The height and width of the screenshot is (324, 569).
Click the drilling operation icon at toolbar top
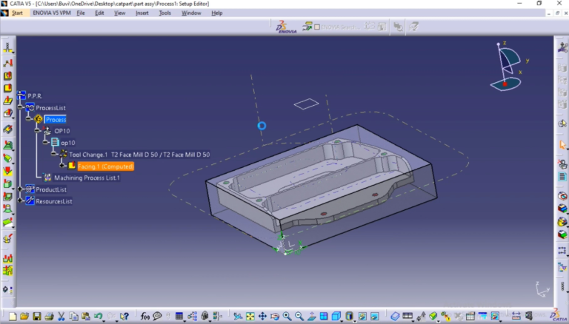pos(7,48)
